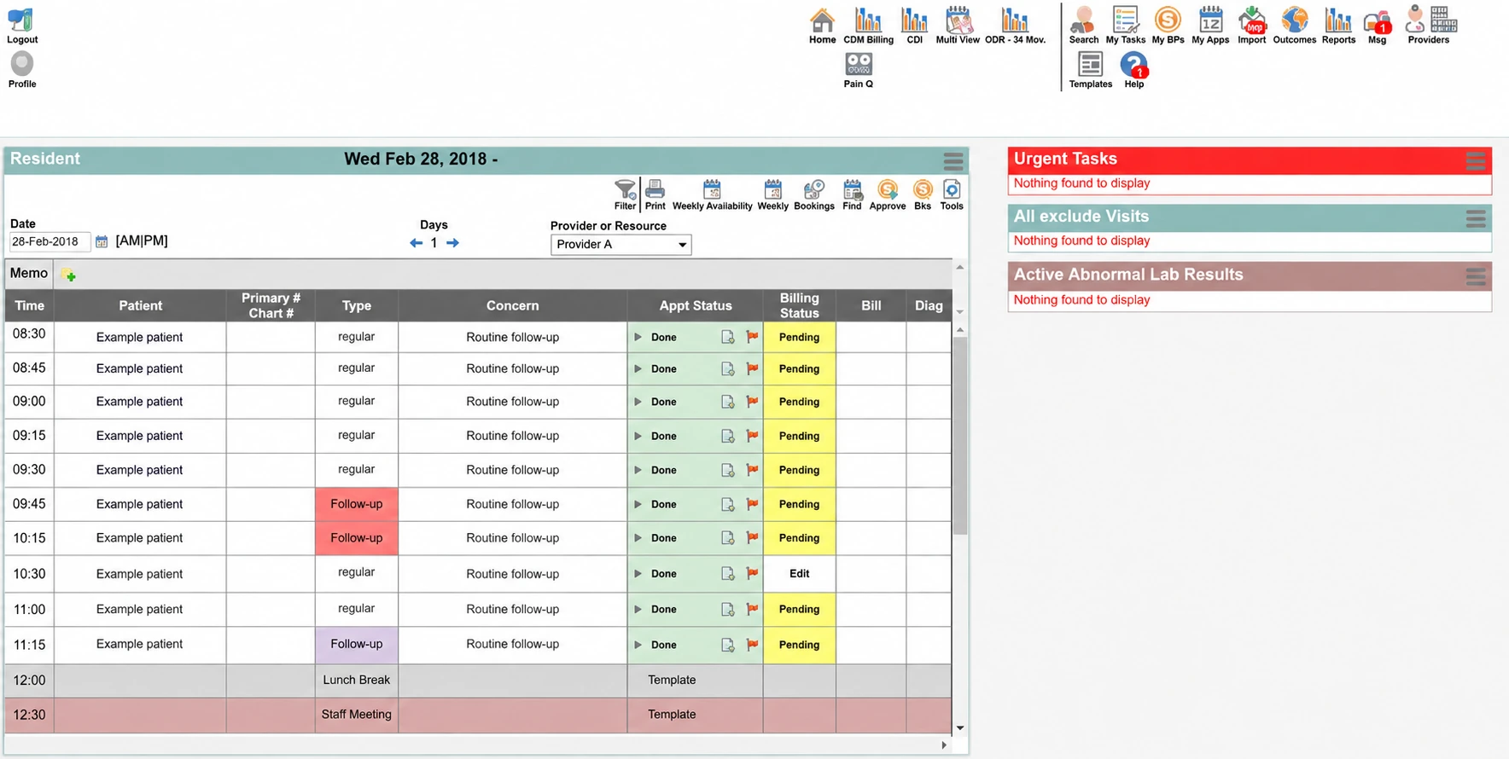Click the red flag for 09:00 appointment
The width and height of the screenshot is (1509, 759).
(752, 402)
